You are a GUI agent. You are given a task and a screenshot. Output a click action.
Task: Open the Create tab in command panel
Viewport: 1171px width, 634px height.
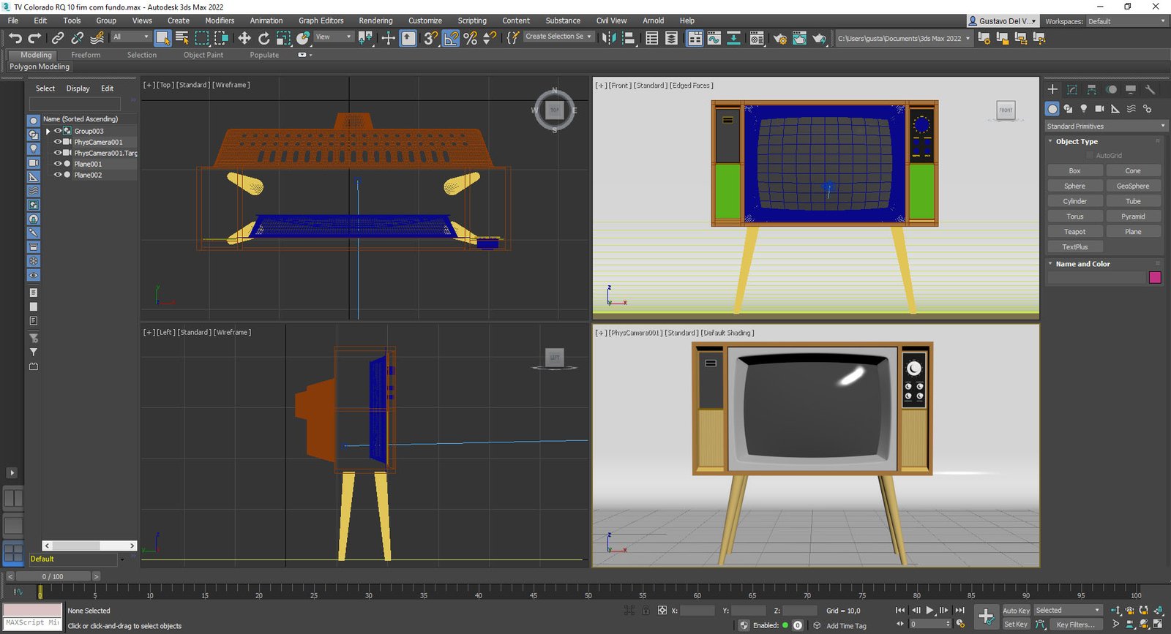click(x=1052, y=89)
